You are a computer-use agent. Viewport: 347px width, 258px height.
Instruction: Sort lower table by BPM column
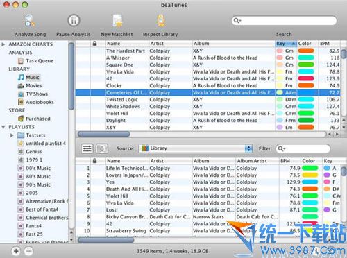[x=290, y=161]
